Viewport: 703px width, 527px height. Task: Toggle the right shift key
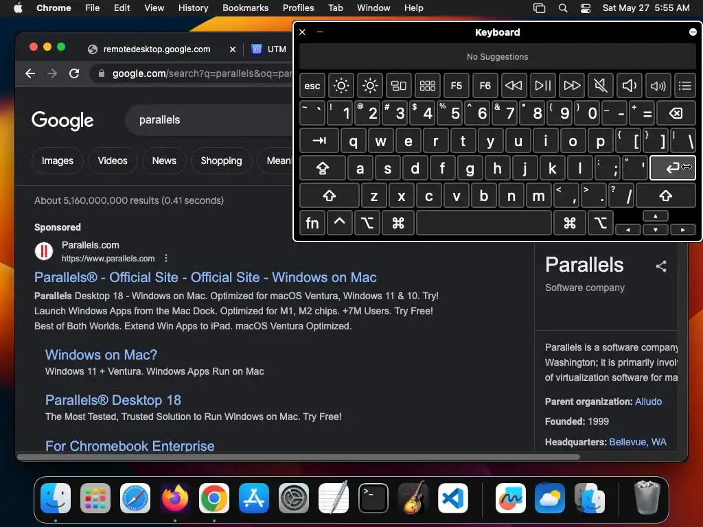tap(666, 196)
